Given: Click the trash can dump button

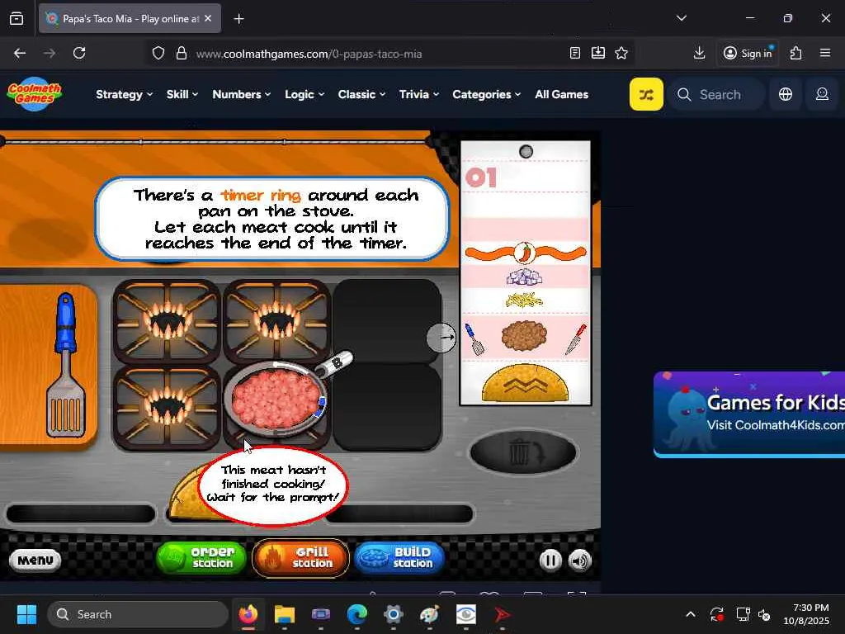Looking at the screenshot, I should coord(523,452).
